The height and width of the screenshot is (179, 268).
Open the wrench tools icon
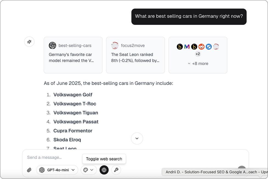116,170
